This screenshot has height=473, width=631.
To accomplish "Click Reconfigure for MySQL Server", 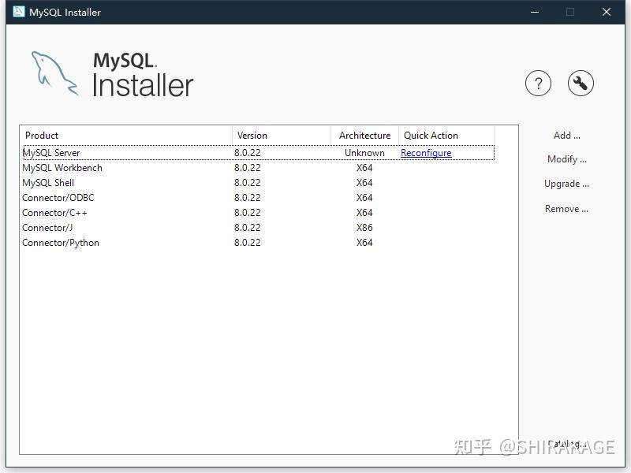I will click(426, 153).
